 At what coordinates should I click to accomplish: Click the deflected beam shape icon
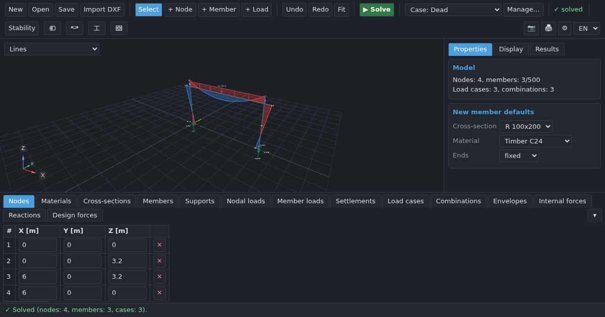click(75, 28)
